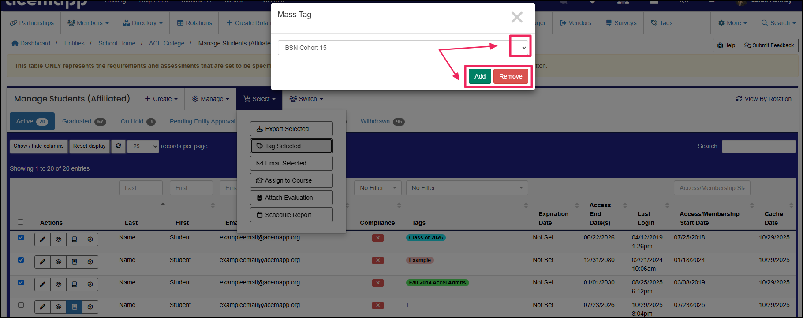The image size is (803, 318).
Task: Click compliance X icon in Class of 2026 row
Action: (x=378, y=238)
